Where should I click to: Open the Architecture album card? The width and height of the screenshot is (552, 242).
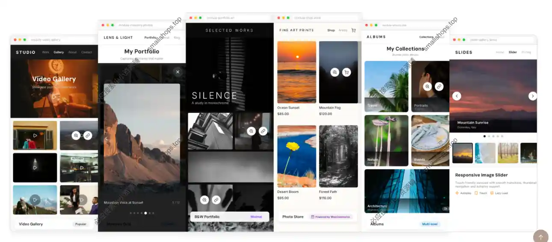pyautogui.click(x=407, y=191)
